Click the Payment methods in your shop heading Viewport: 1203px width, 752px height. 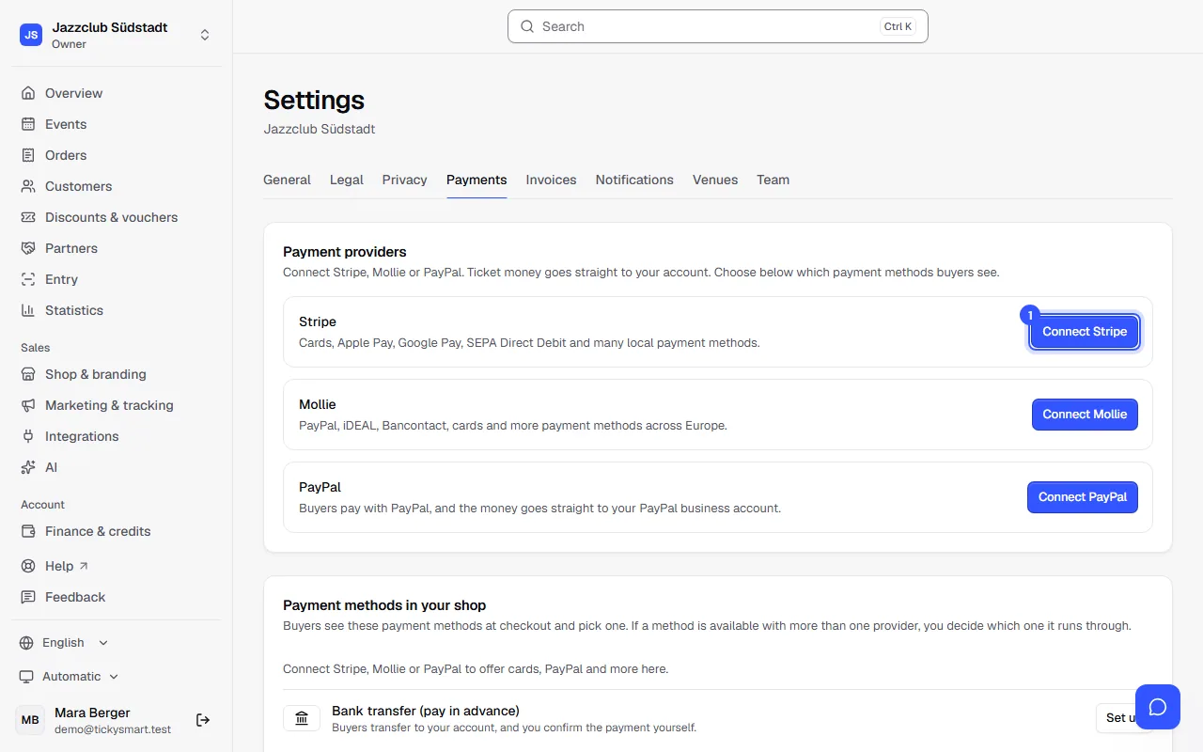click(384, 605)
